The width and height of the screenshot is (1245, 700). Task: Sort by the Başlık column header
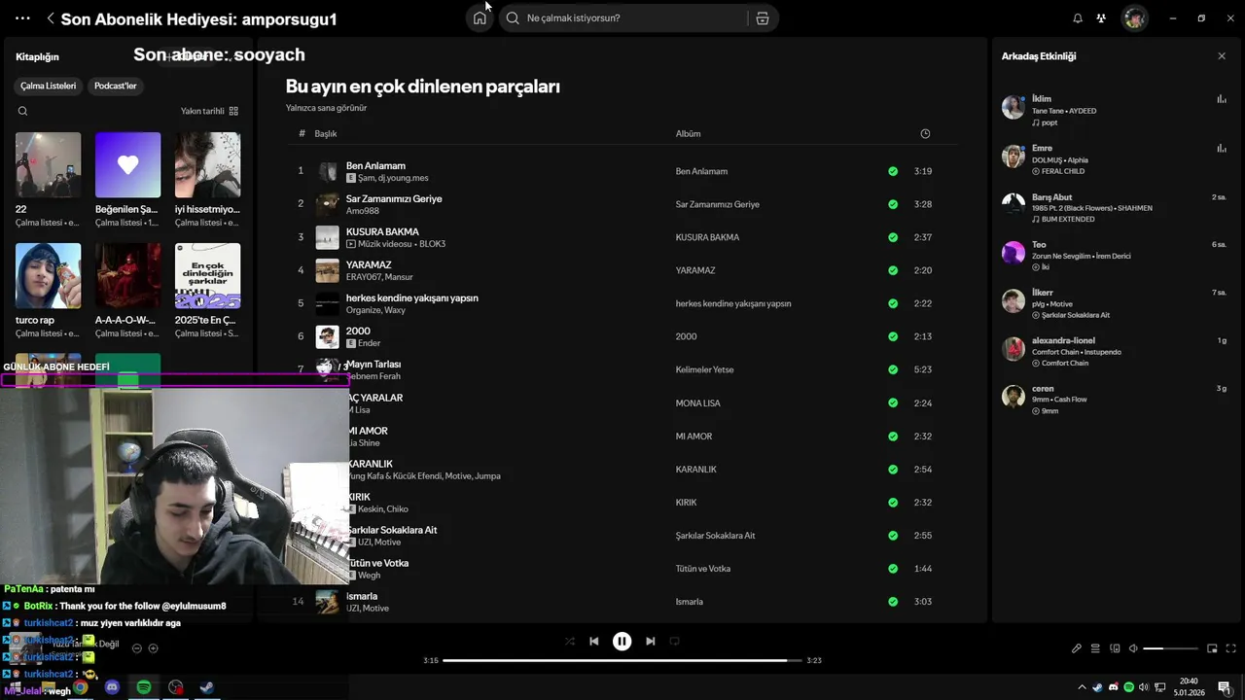[x=325, y=133]
